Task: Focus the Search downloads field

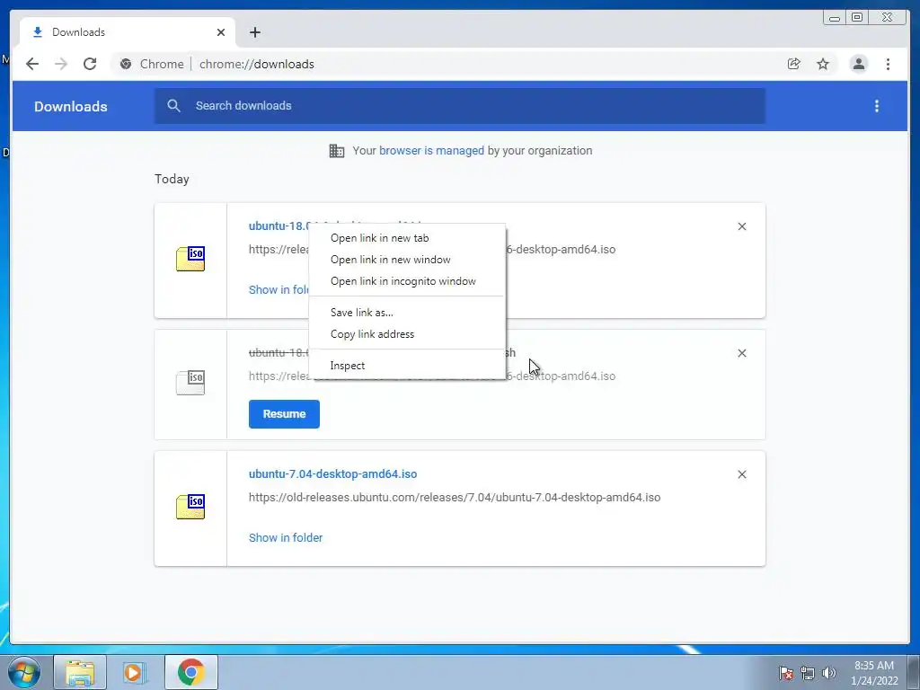Action: 459,106
